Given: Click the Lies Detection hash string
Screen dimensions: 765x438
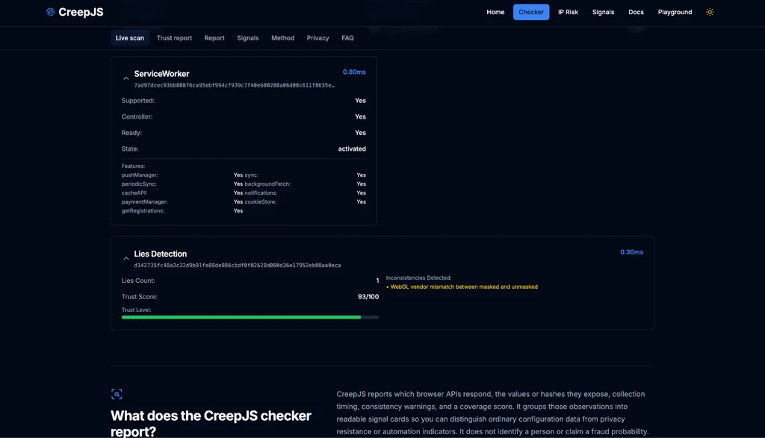Looking at the screenshot, I should pyautogui.click(x=237, y=266).
